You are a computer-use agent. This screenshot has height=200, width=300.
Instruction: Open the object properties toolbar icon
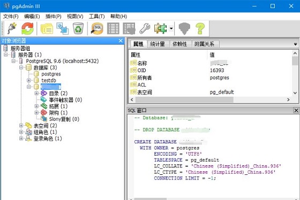(47, 28)
